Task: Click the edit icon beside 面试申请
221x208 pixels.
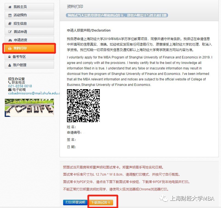Action: pyautogui.click(x=10, y=32)
